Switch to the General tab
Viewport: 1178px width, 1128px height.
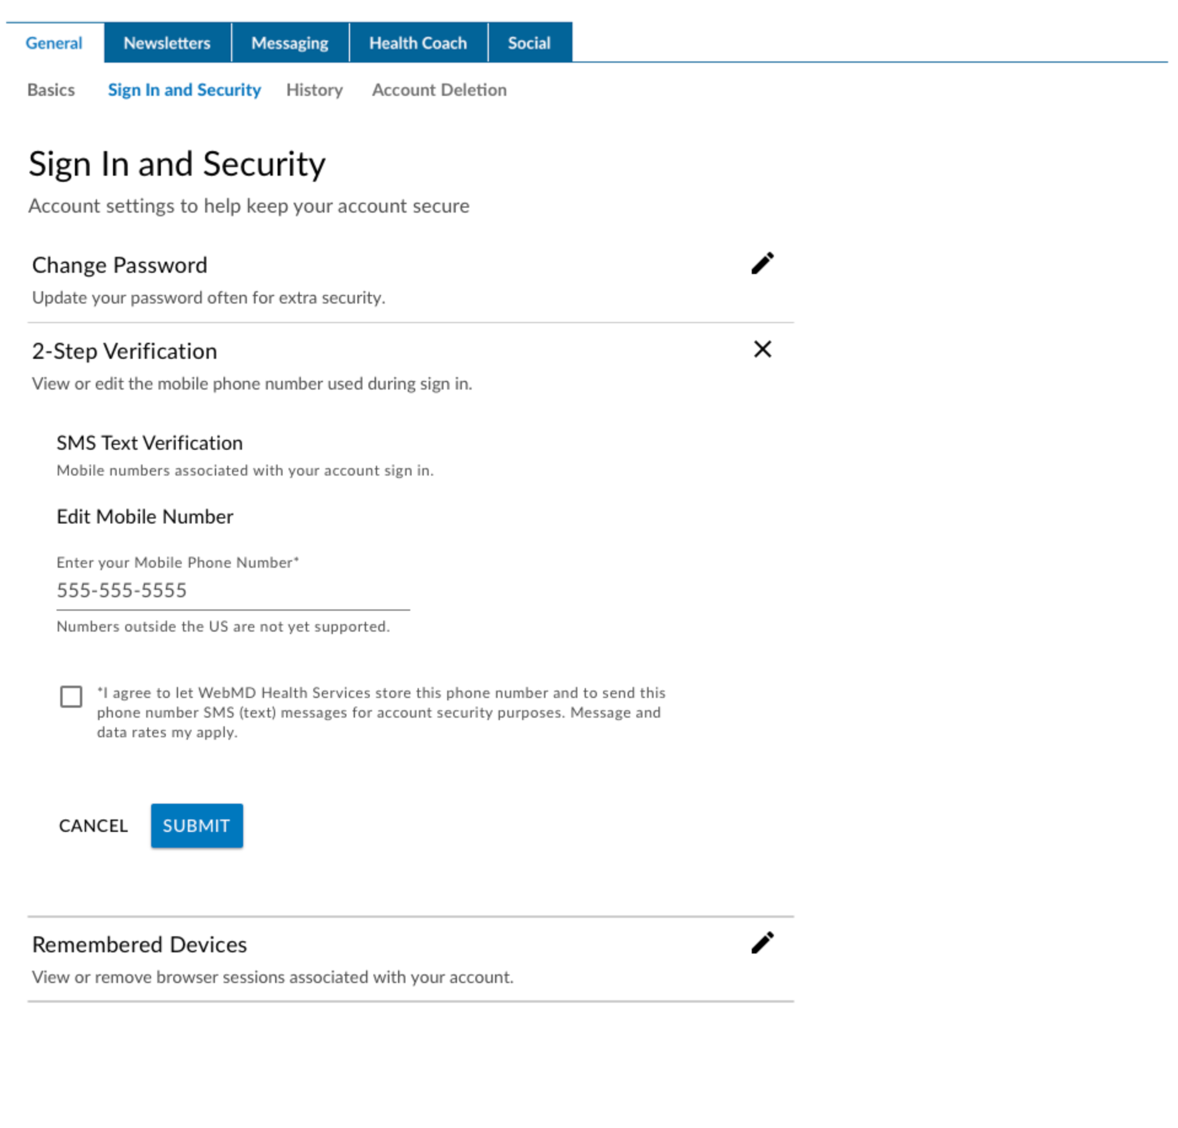pyautogui.click(x=54, y=43)
